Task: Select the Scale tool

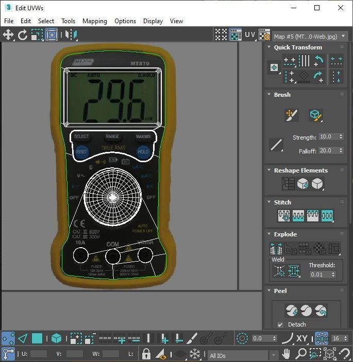Action: [37, 35]
